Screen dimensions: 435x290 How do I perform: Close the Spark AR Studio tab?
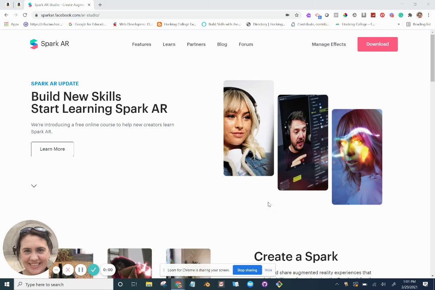[x=89, y=5]
